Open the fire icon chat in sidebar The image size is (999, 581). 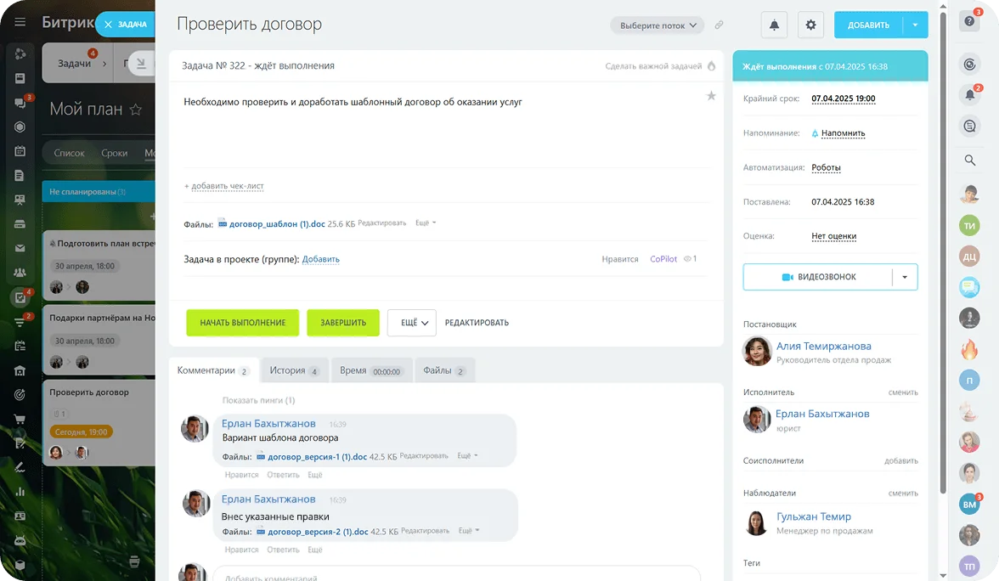point(970,349)
